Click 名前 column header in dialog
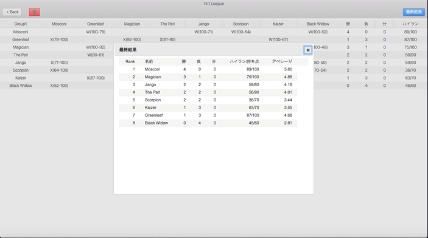 [x=149, y=61]
